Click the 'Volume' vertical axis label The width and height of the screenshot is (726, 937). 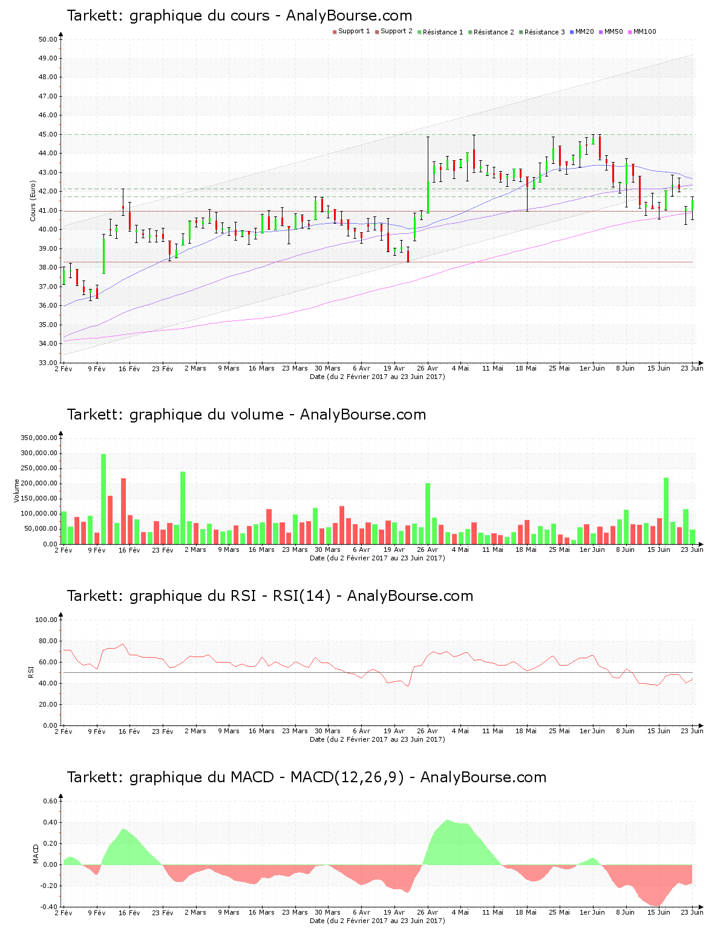point(16,491)
